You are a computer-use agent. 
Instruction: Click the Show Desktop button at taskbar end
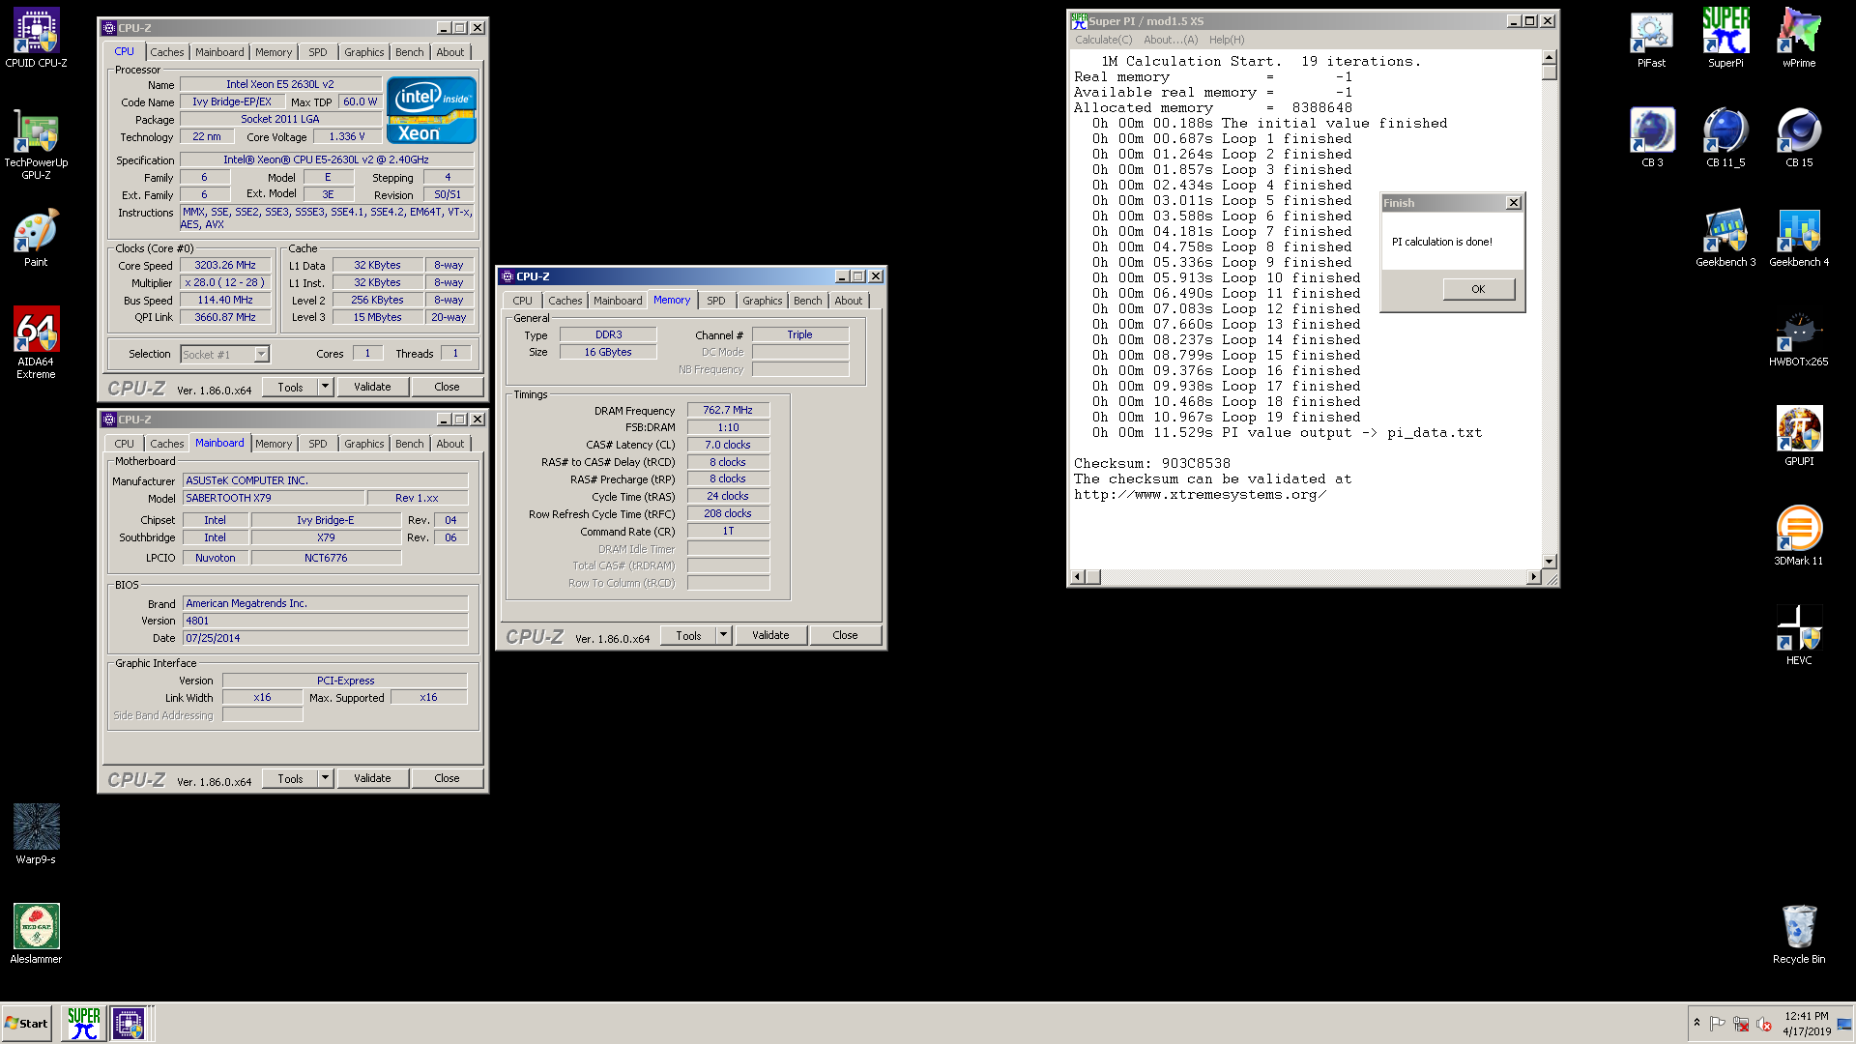coord(1844,1023)
